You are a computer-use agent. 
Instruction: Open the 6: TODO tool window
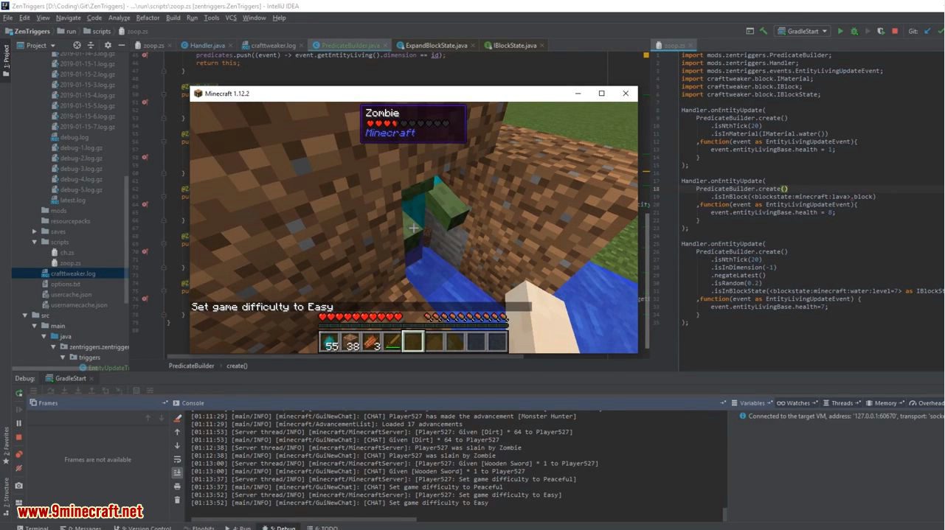coord(322,527)
